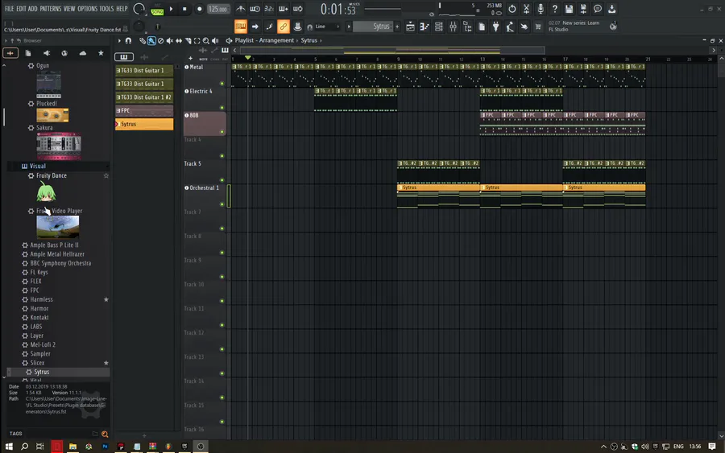Switch PAT/SONG mode toggle
The image size is (725, 453).
157,9
